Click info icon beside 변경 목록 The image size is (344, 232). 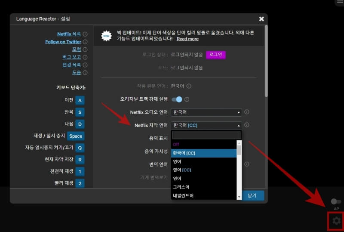85,65
